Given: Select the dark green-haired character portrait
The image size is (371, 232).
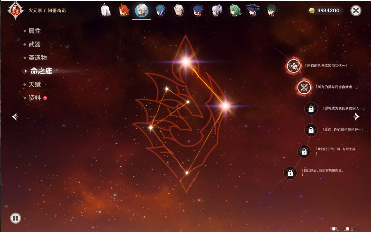Looking at the screenshot, I should click(271, 11).
